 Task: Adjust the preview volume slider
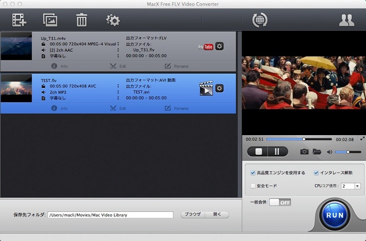(x=348, y=152)
